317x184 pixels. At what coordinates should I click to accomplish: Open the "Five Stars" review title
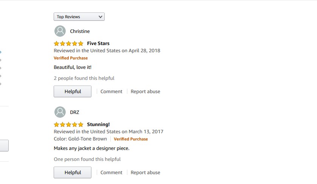pyautogui.click(x=98, y=44)
